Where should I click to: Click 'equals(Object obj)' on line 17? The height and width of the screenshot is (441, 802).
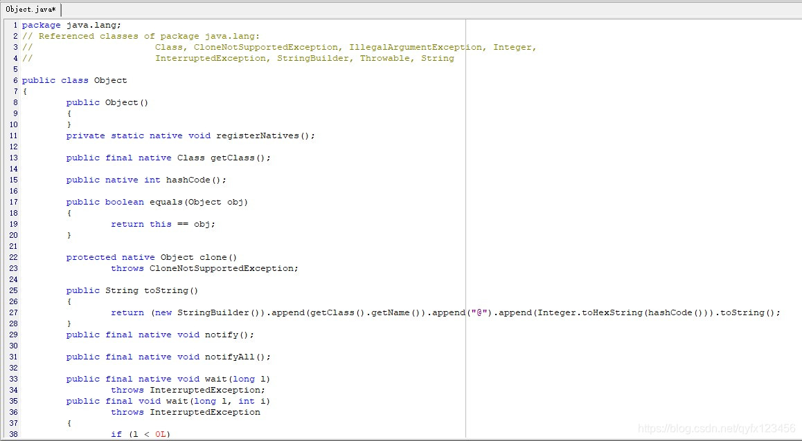click(x=199, y=202)
